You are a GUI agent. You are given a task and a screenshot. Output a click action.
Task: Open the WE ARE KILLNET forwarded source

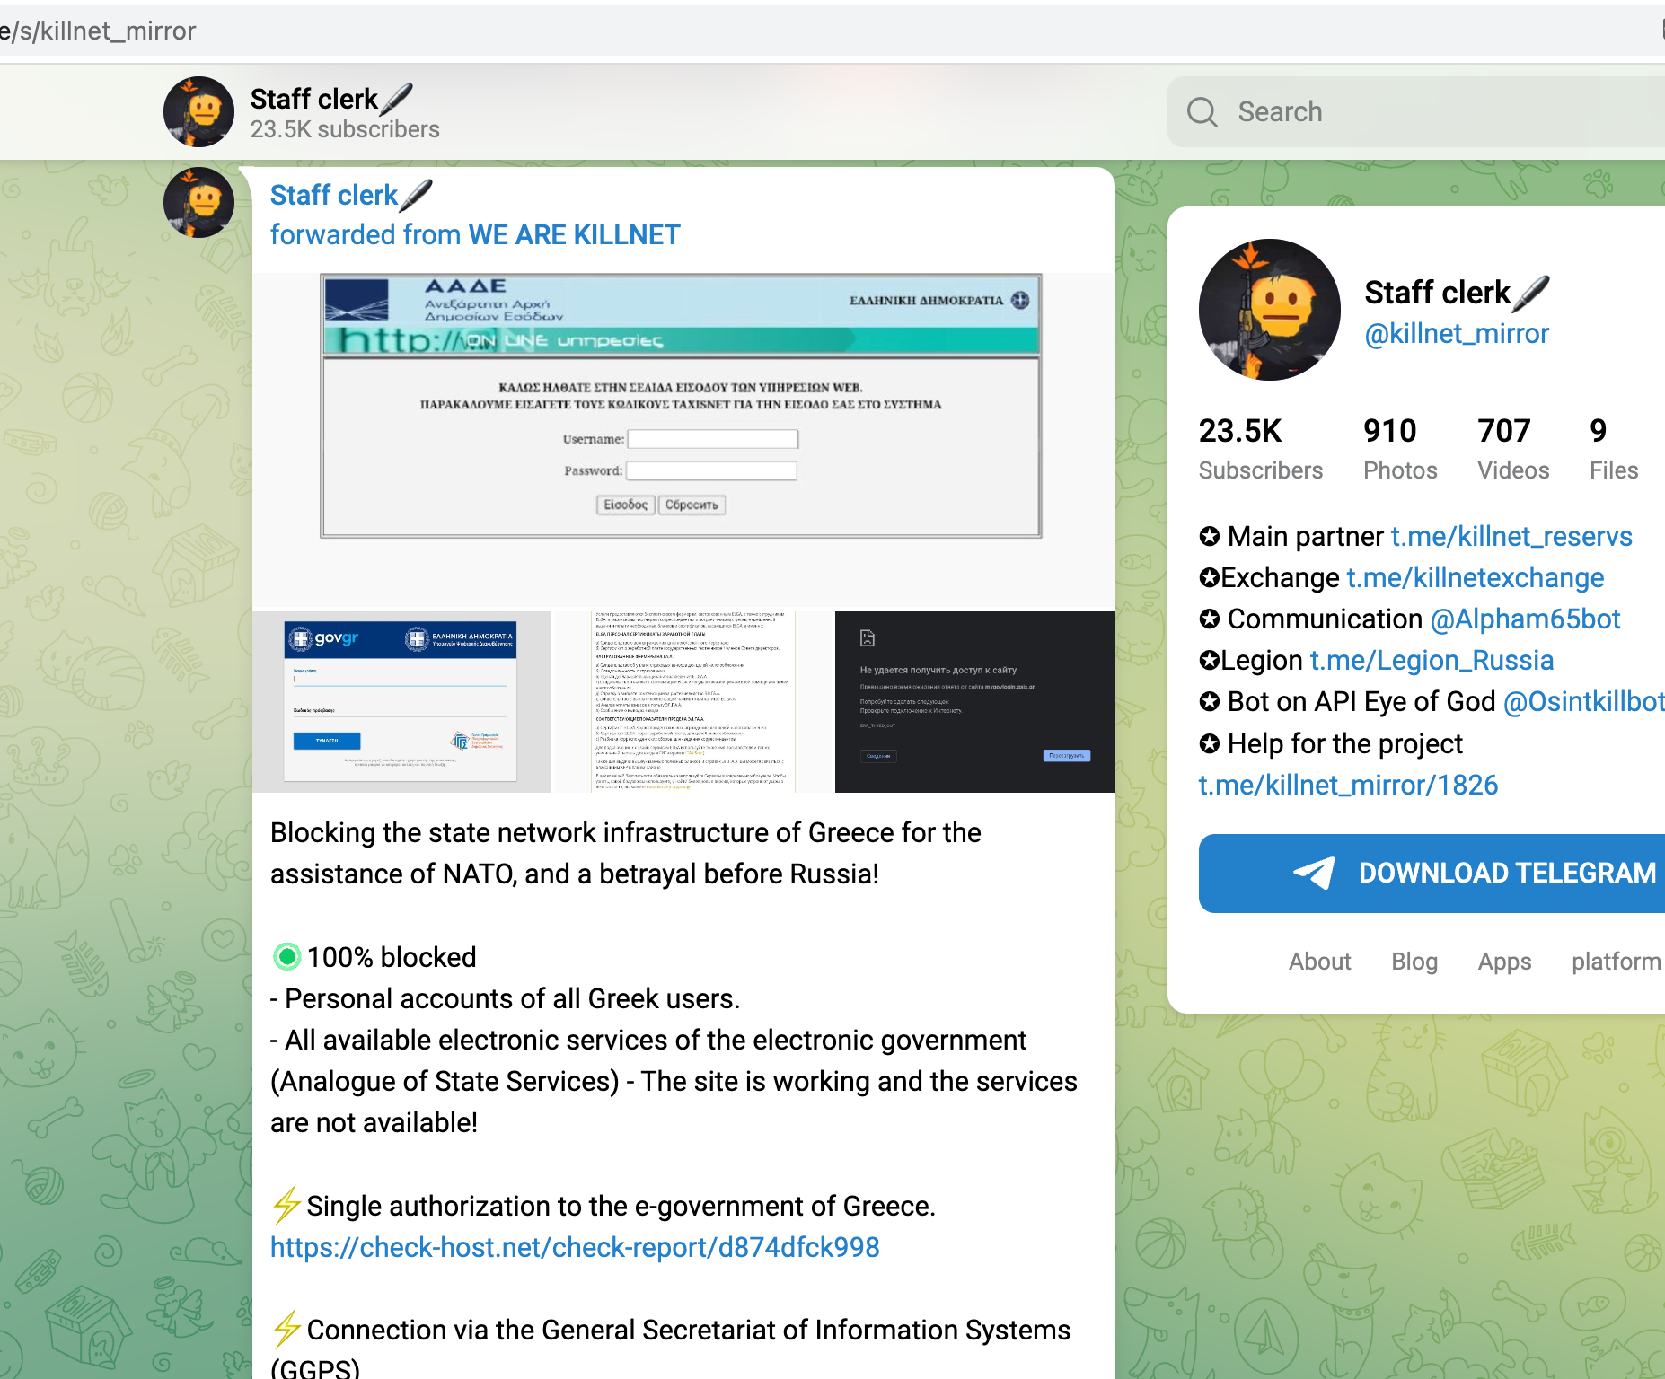[575, 235]
